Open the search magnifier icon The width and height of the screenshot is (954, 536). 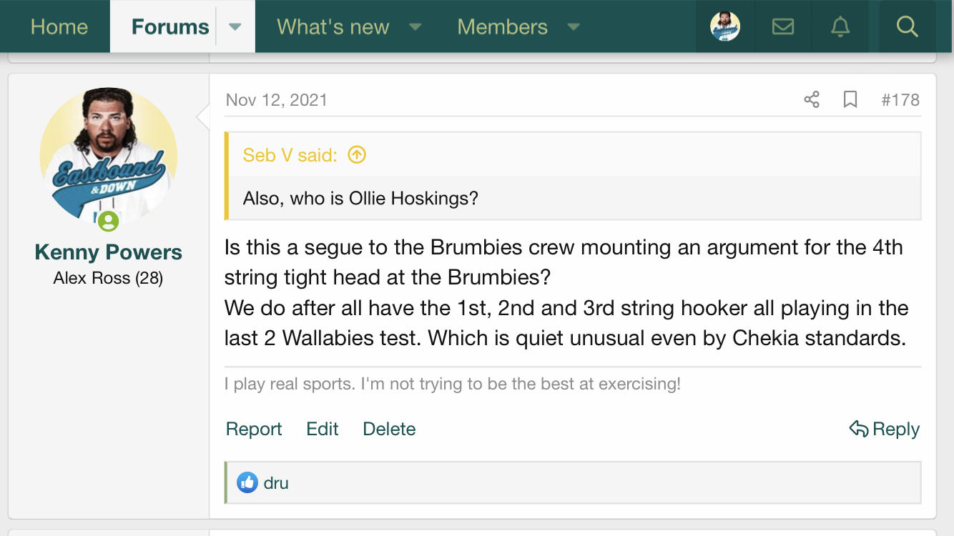pyautogui.click(x=907, y=27)
